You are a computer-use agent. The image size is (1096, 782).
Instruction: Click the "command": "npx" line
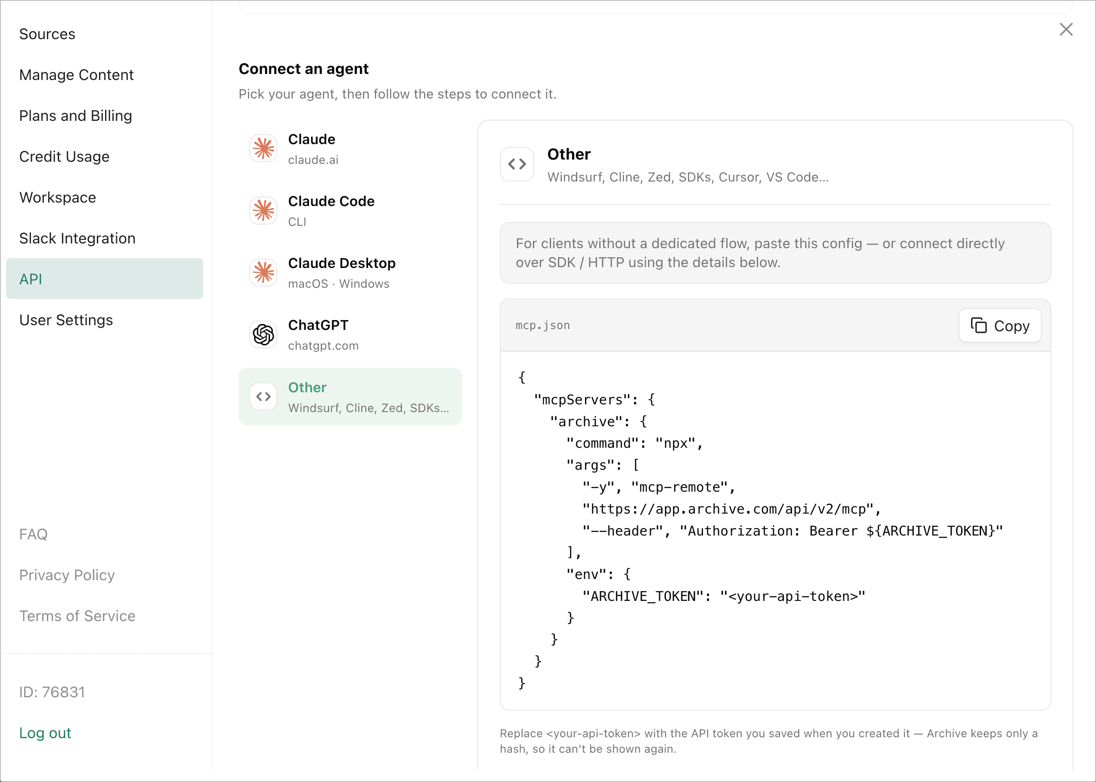point(635,443)
